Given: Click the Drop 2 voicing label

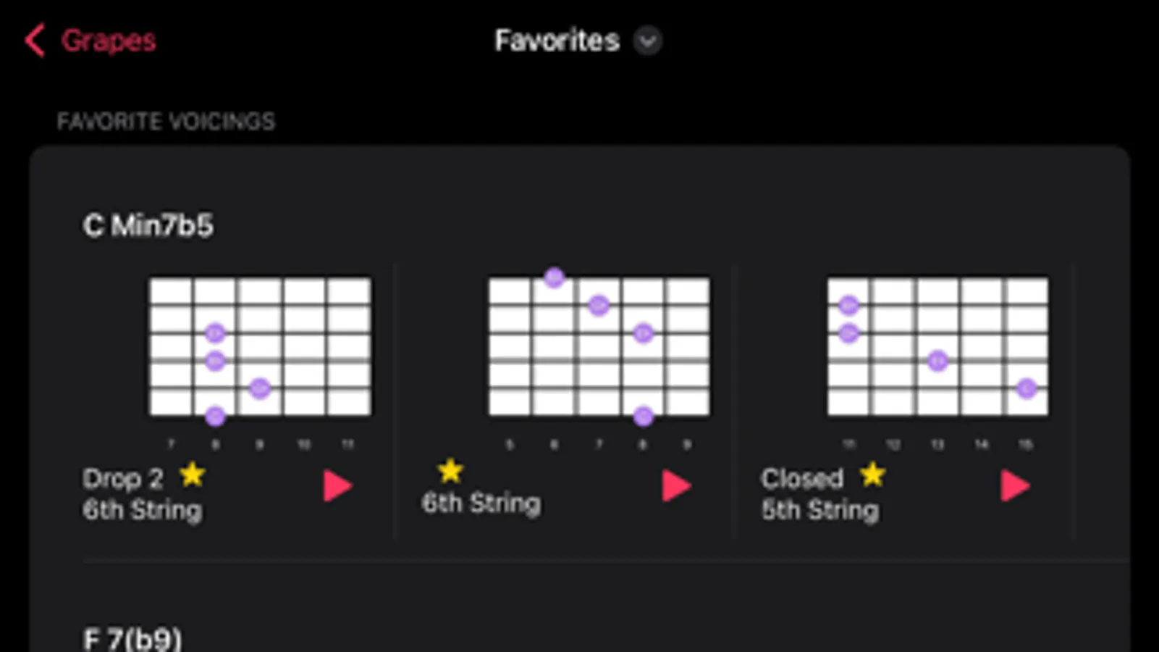Looking at the screenshot, I should tap(122, 479).
